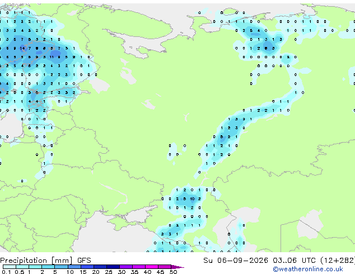Screen dimensions: 355x274
Task: Pick the 10–15 mm legend swatch
Action: (74, 267)
